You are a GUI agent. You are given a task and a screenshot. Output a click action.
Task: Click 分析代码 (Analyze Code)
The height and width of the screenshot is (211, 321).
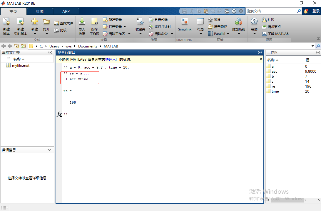point(158,20)
